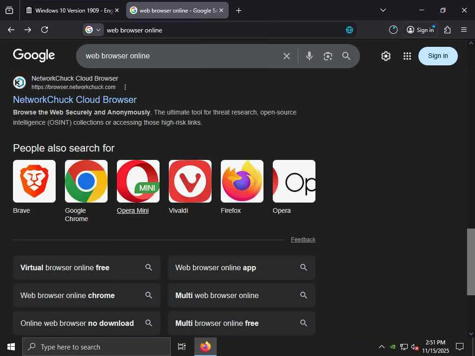
Task: Open the browser application menu
Action: click(464, 30)
